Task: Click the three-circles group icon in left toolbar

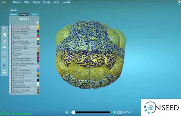Action: click(x=4, y=60)
